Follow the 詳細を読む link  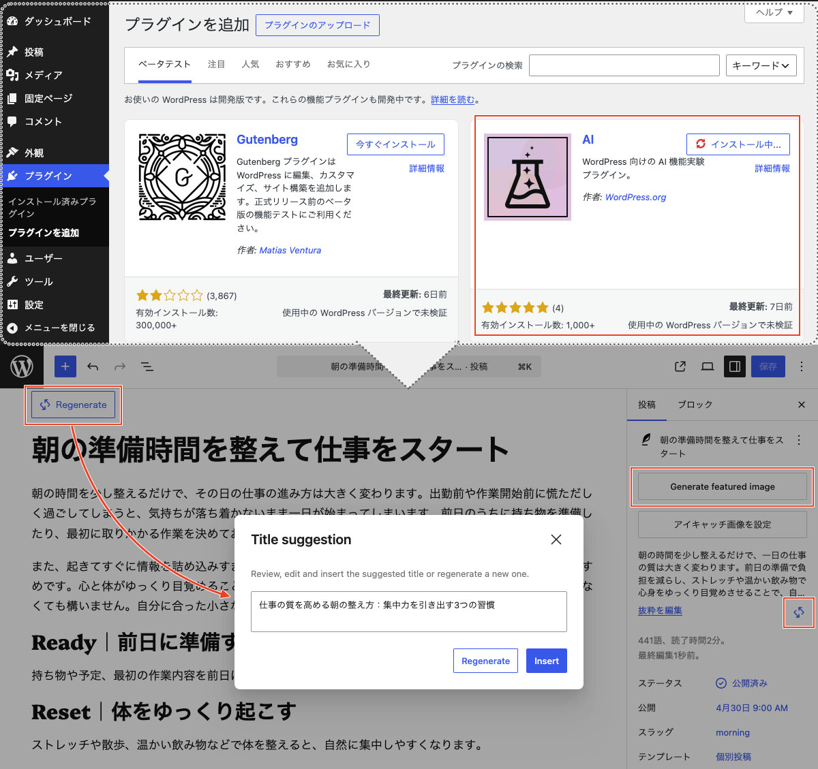(x=453, y=99)
